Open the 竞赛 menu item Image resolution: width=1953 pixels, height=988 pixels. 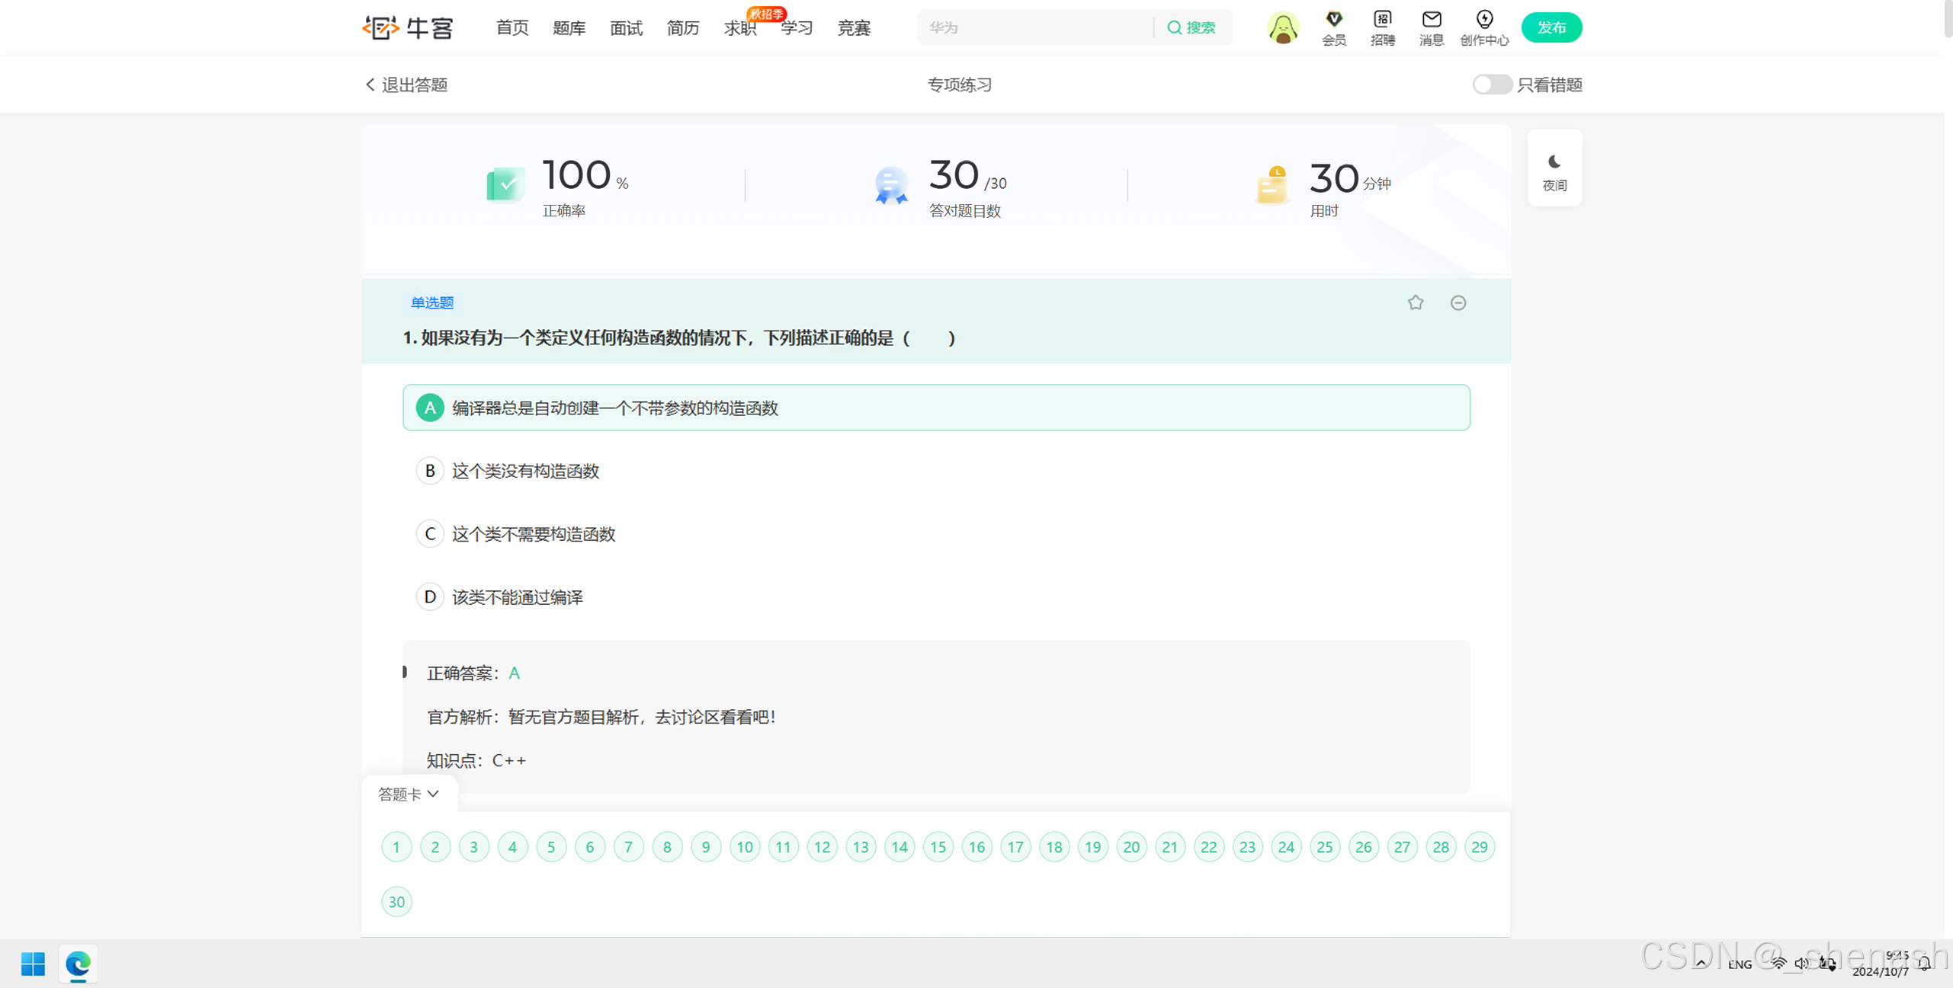tap(853, 28)
